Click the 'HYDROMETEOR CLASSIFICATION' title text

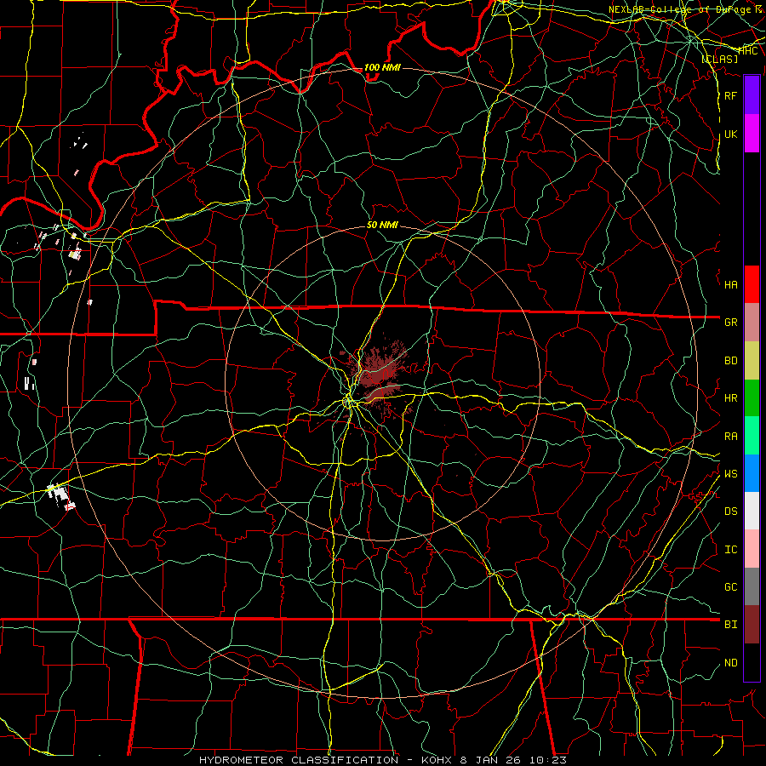point(299,760)
